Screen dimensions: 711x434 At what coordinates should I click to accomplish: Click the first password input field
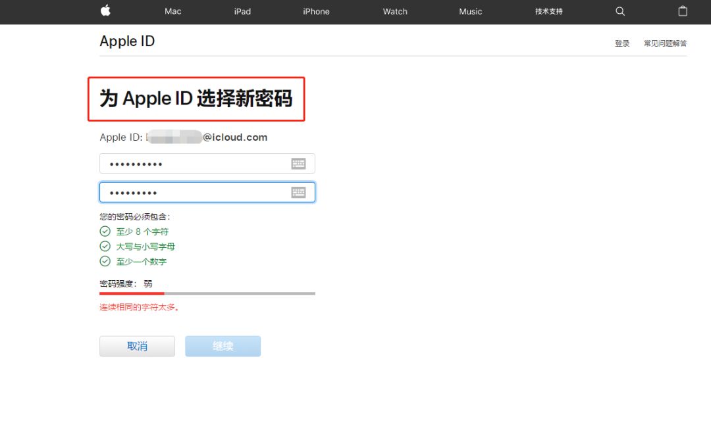pos(197,163)
